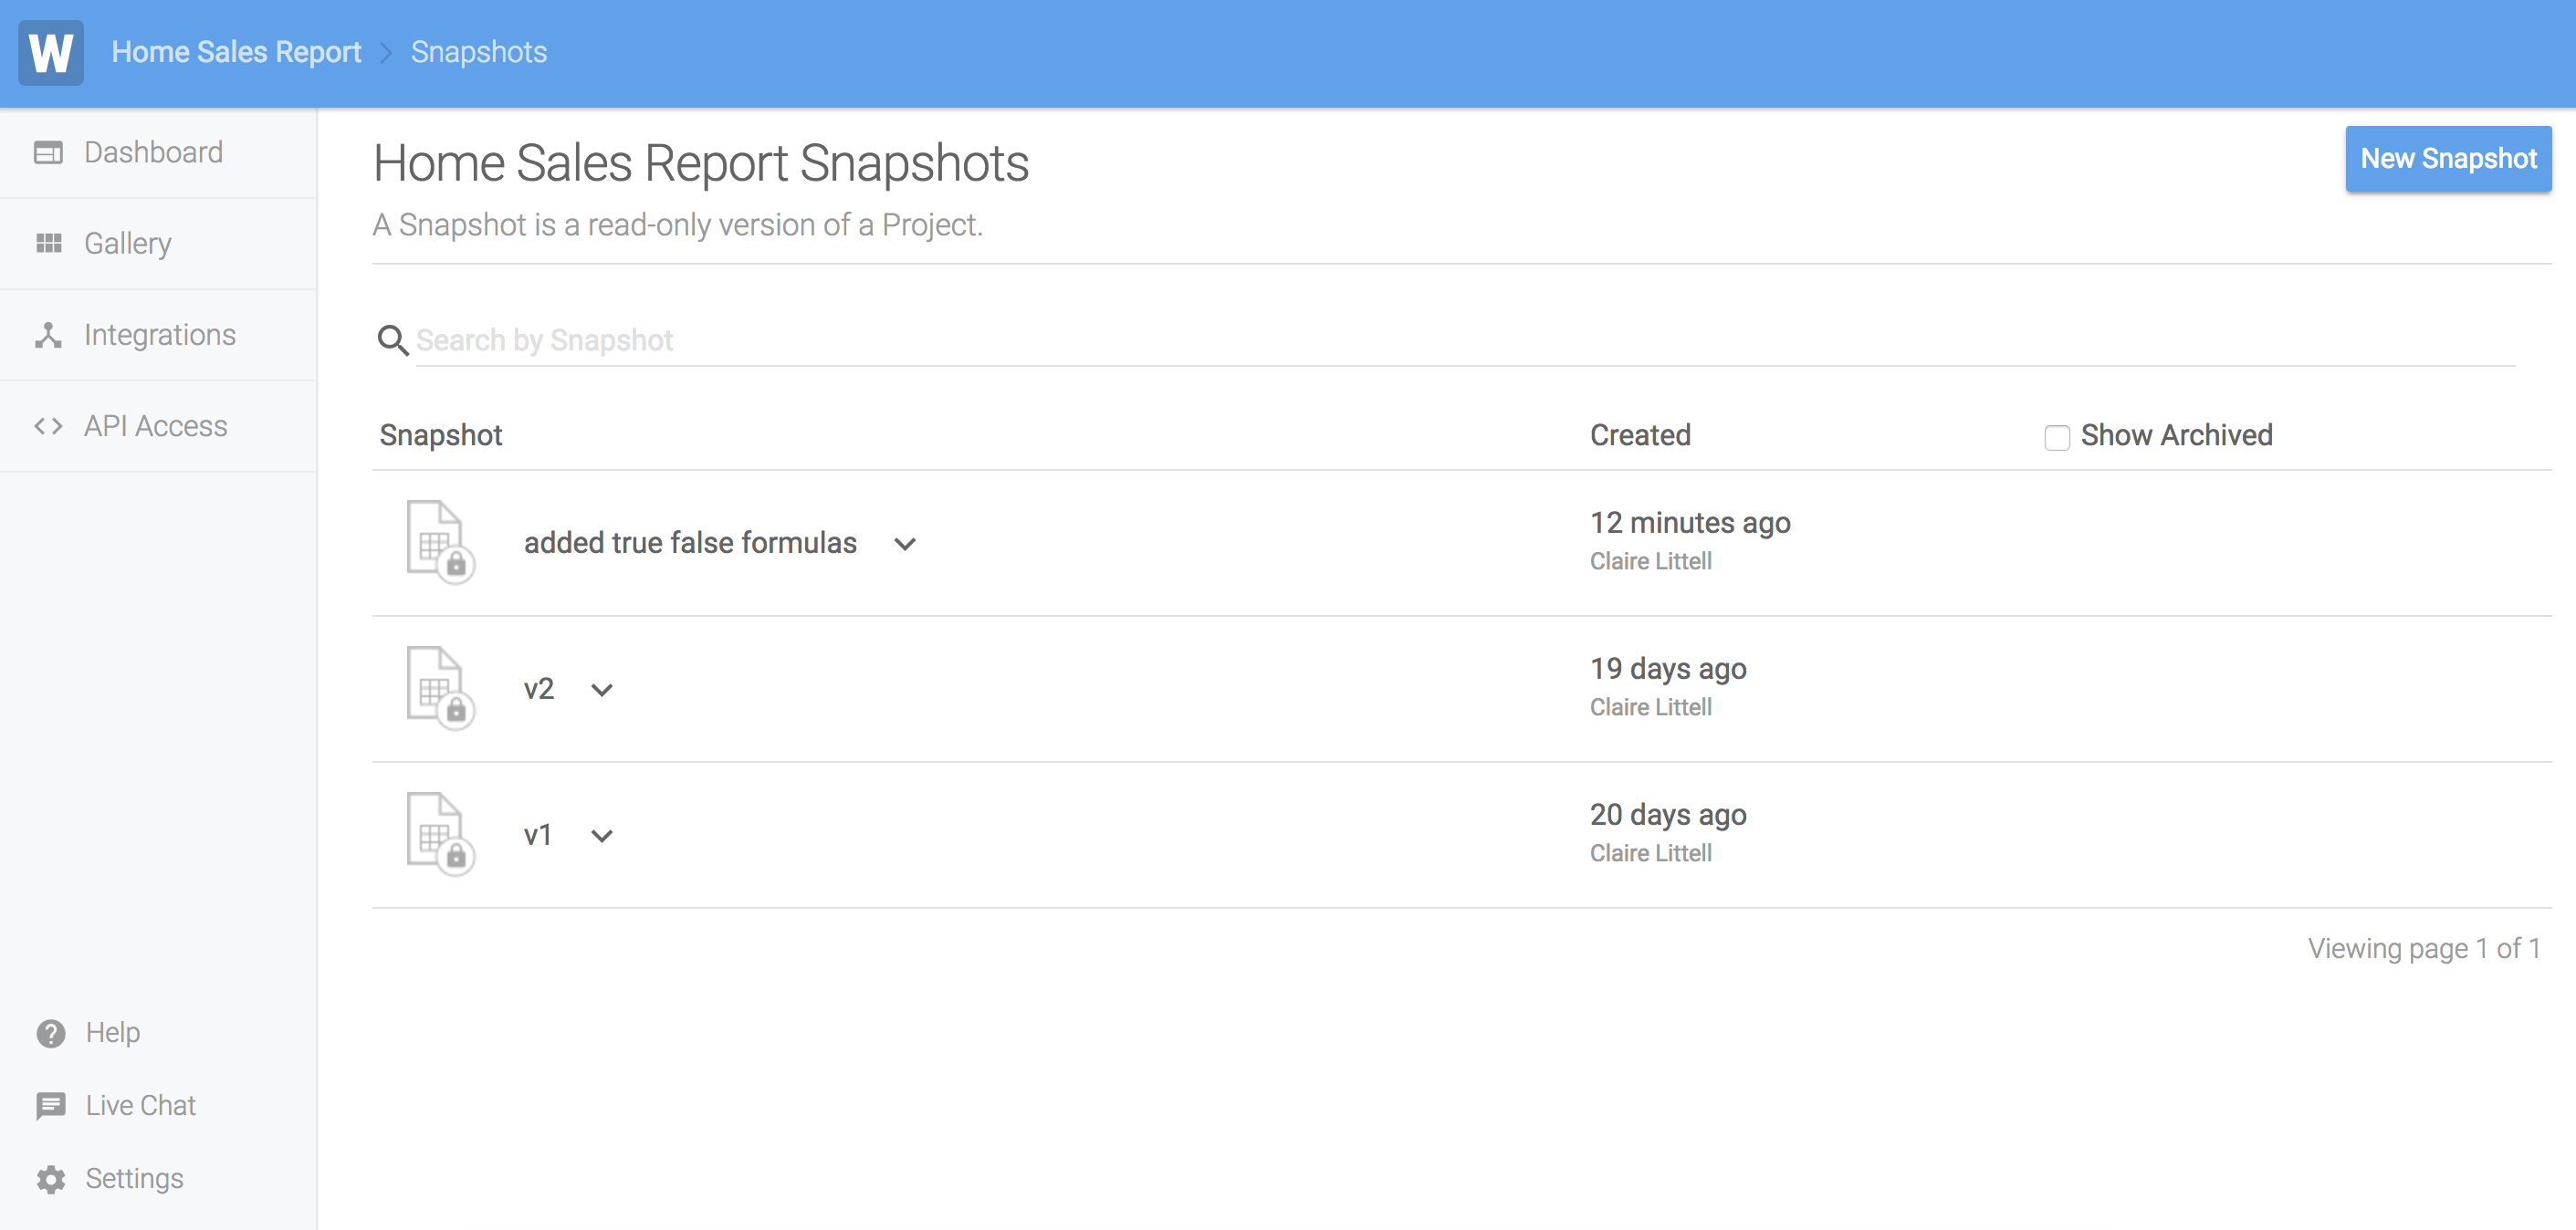Open the v1 snapshot name
The width and height of the screenshot is (2576, 1230).
[x=537, y=835]
